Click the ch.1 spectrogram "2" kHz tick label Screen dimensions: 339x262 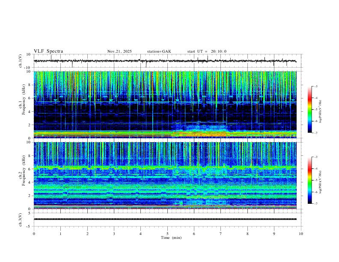point(30,125)
